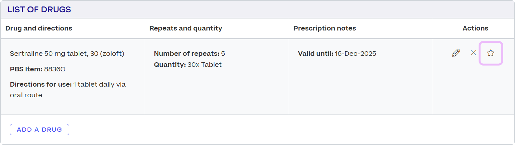This screenshot has width=515, height=145.
Task: Select the 16-Dec-2025 expiry date
Action: click(x=355, y=54)
